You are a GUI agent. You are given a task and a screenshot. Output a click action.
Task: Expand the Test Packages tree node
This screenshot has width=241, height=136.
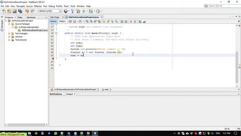pos(9,34)
